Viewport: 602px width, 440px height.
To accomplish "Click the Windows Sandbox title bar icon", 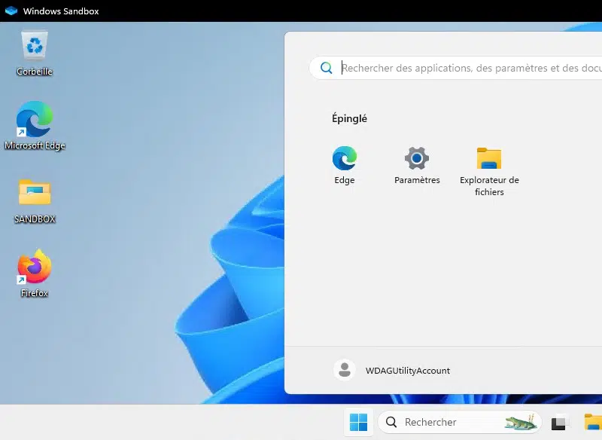I will (x=11, y=11).
